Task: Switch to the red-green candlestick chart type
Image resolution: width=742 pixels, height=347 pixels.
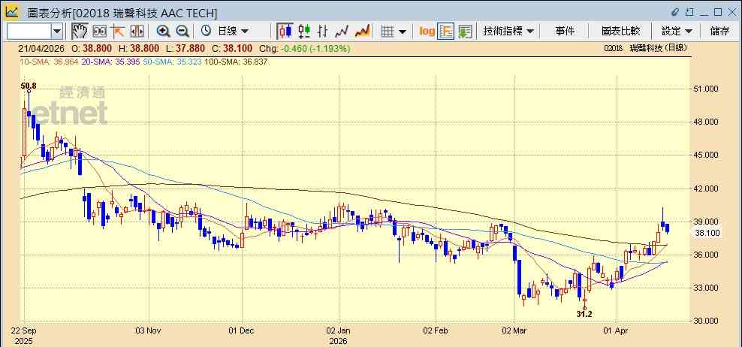Action: [304, 32]
